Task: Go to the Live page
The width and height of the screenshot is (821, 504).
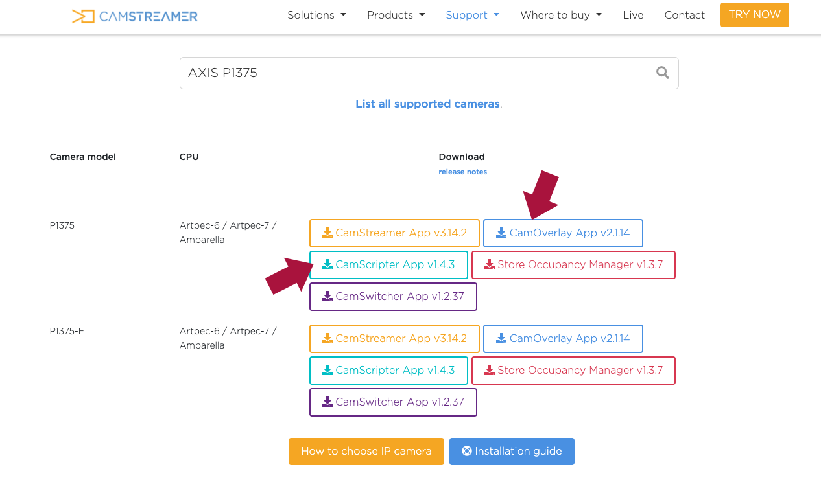Action: [x=633, y=15]
